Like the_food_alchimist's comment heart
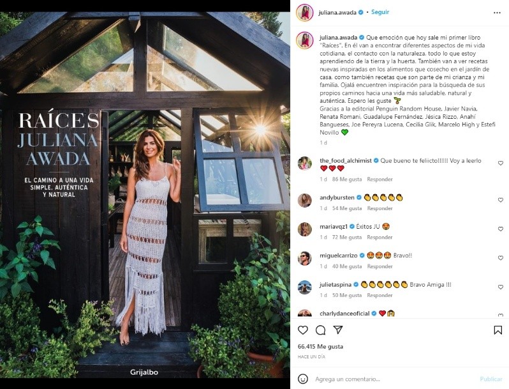 click(500, 164)
